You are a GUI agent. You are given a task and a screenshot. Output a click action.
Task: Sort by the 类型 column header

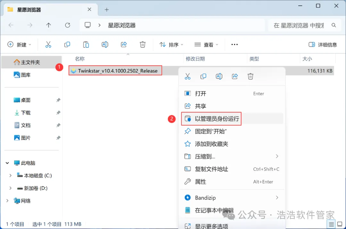(254, 59)
